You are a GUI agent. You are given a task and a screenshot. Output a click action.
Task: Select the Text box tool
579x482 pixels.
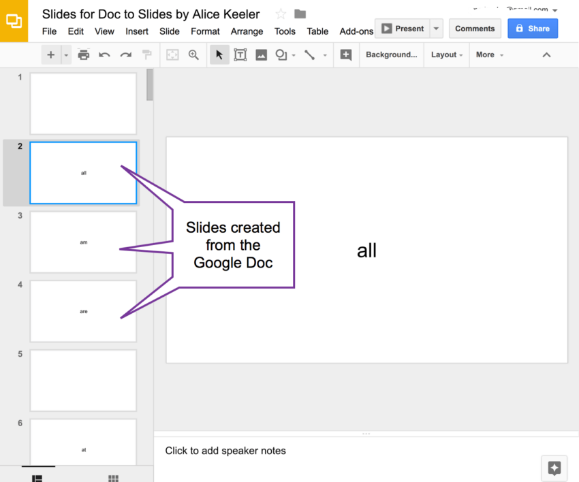pos(240,55)
